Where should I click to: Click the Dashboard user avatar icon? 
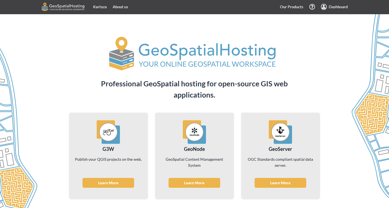point(324,7)
